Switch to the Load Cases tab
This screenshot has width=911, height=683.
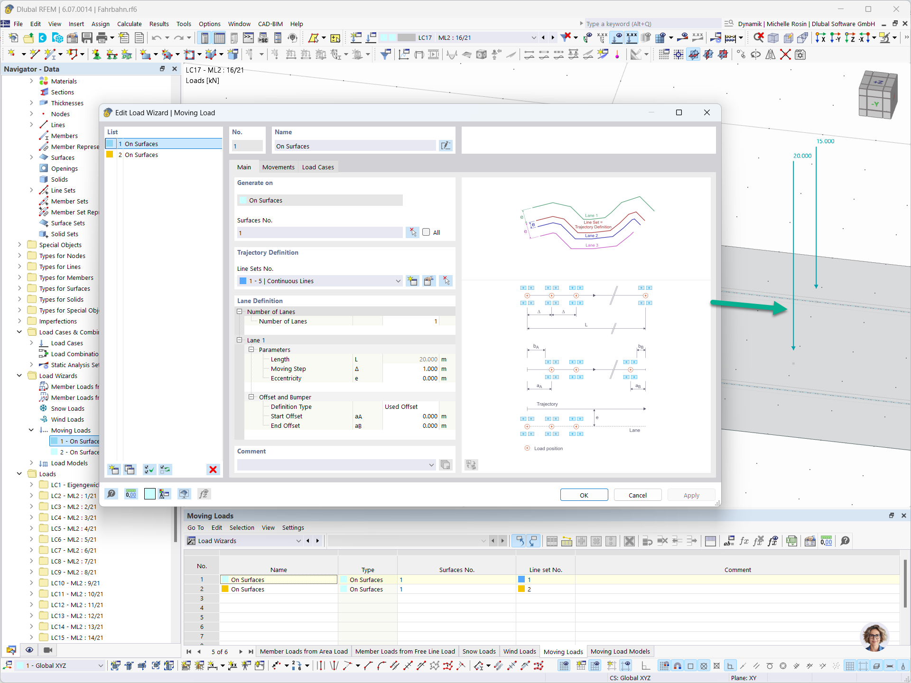click(x=318, y=167)
